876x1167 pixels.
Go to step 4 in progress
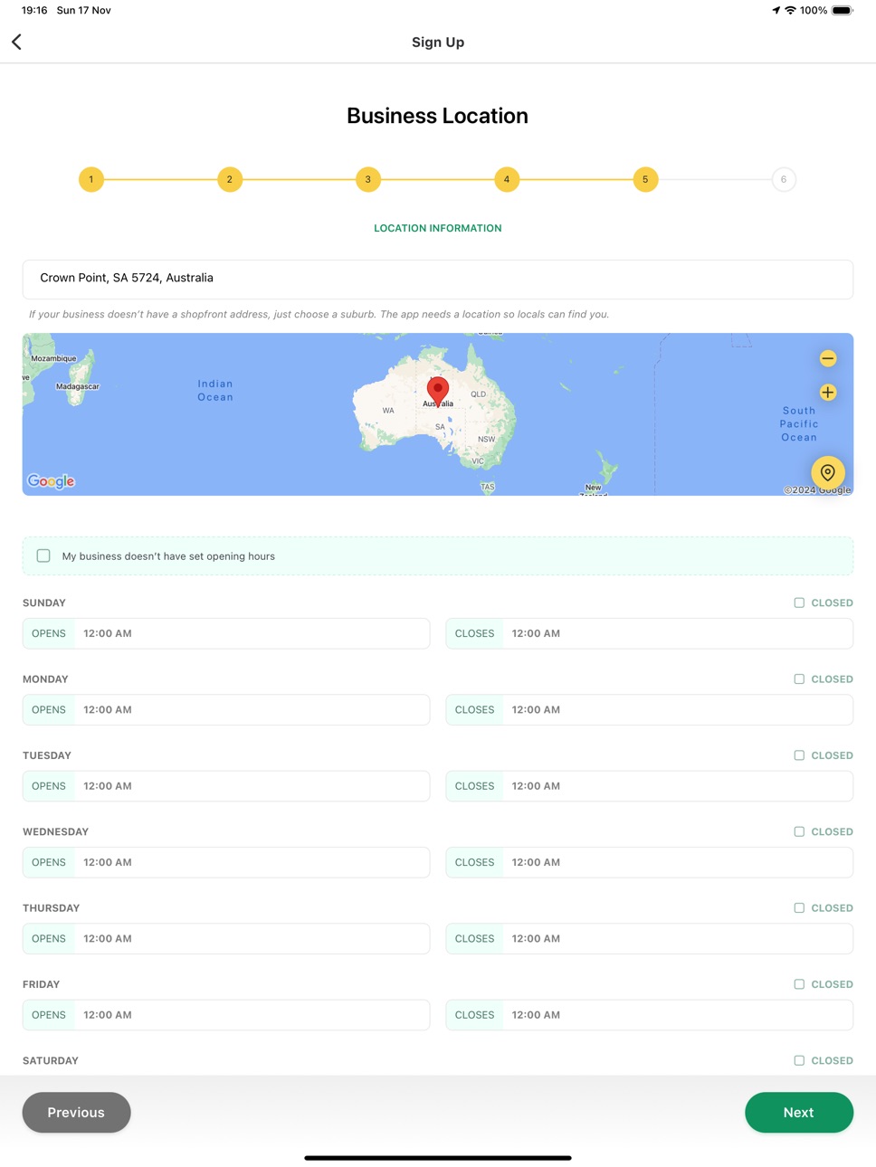tap(507, 179)
